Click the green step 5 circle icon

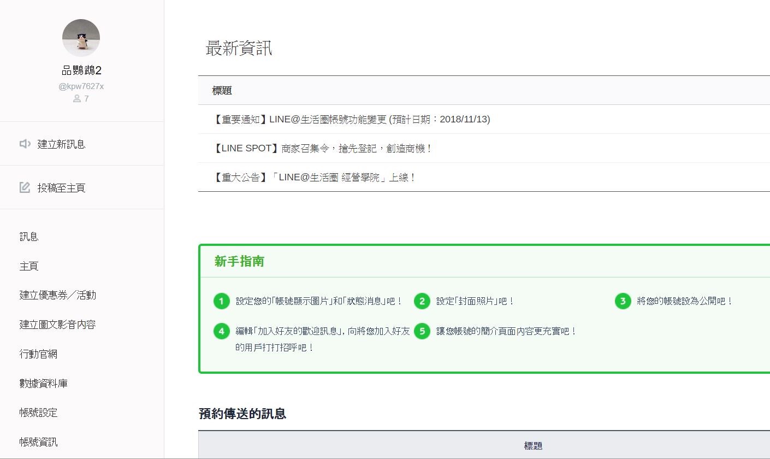(x=422, y=331)
